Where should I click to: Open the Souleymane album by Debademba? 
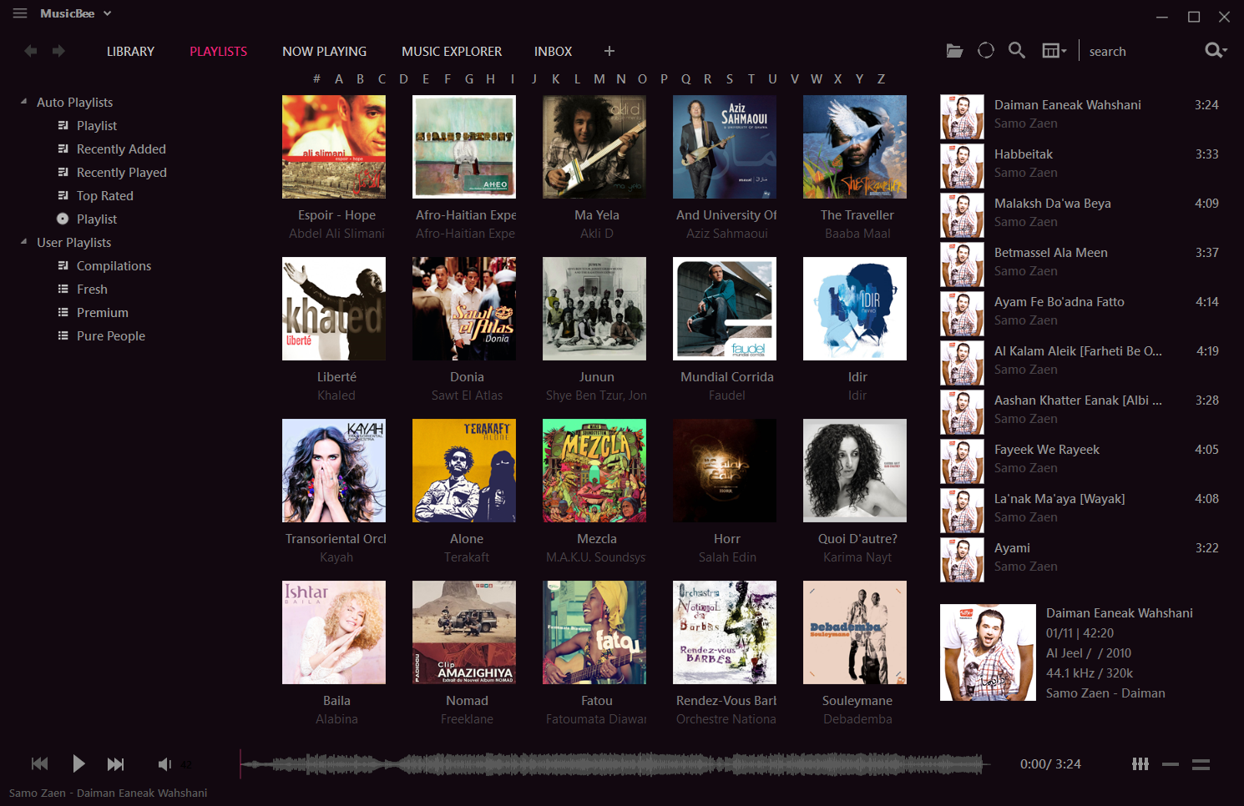pyautogui.click(x=855, y=632)
